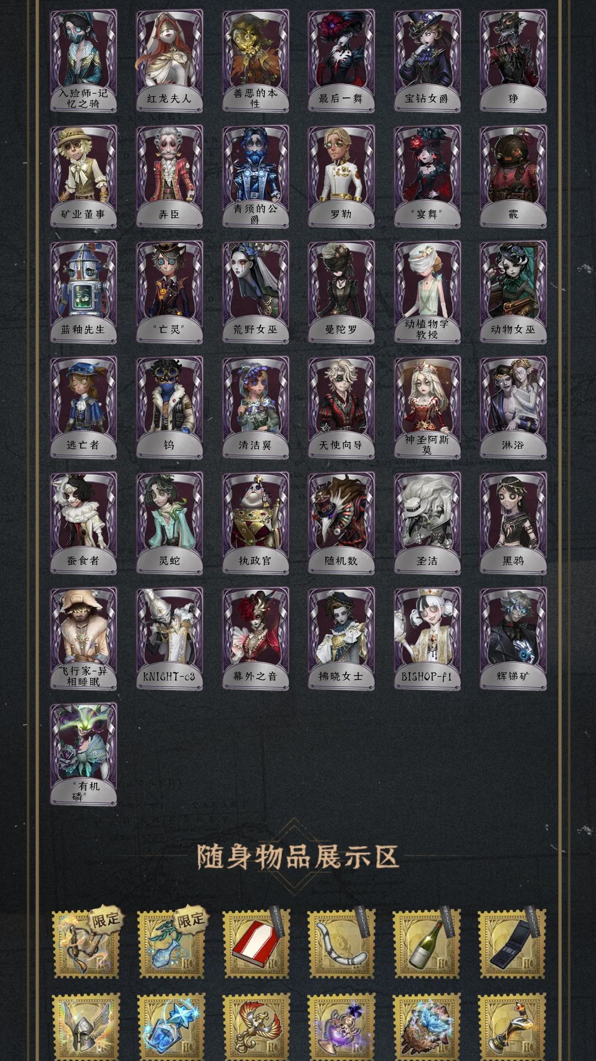Open the KNIGHT-c3 skin card
596x1061 pixels.
169,638
